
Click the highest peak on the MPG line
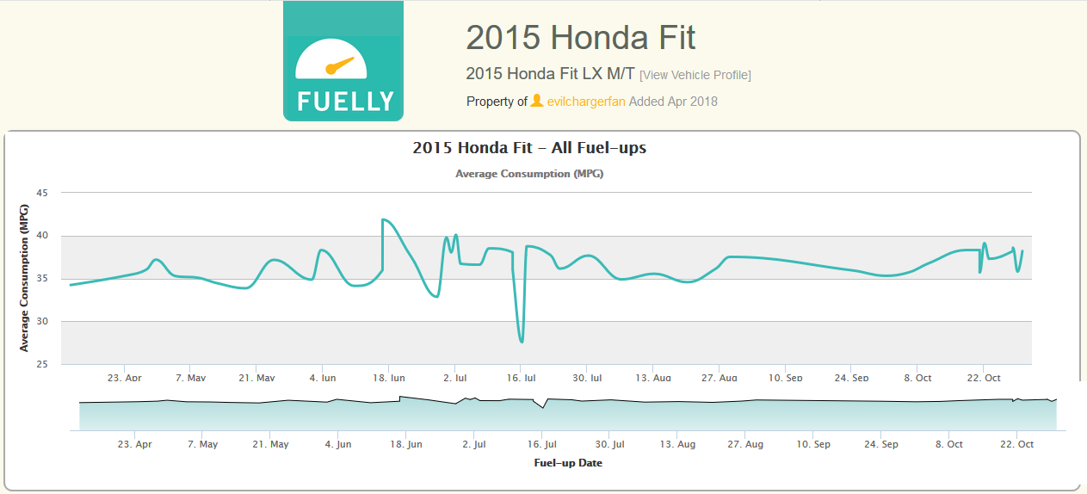[383, 219]
